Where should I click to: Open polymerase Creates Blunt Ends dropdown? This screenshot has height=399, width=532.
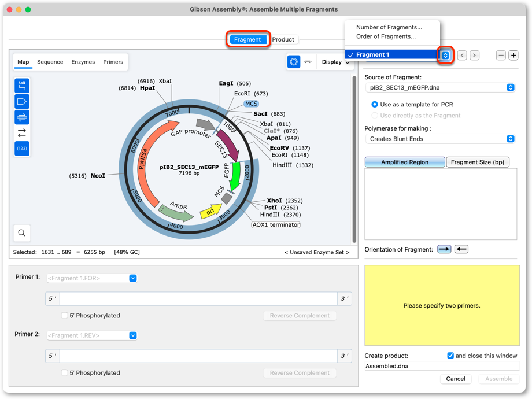pos(441,139)
